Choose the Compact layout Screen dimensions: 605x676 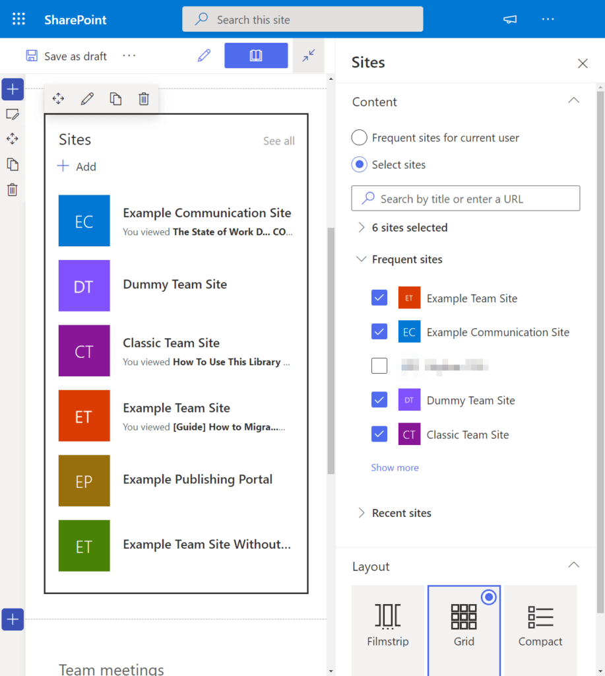(x=540, y=630)
